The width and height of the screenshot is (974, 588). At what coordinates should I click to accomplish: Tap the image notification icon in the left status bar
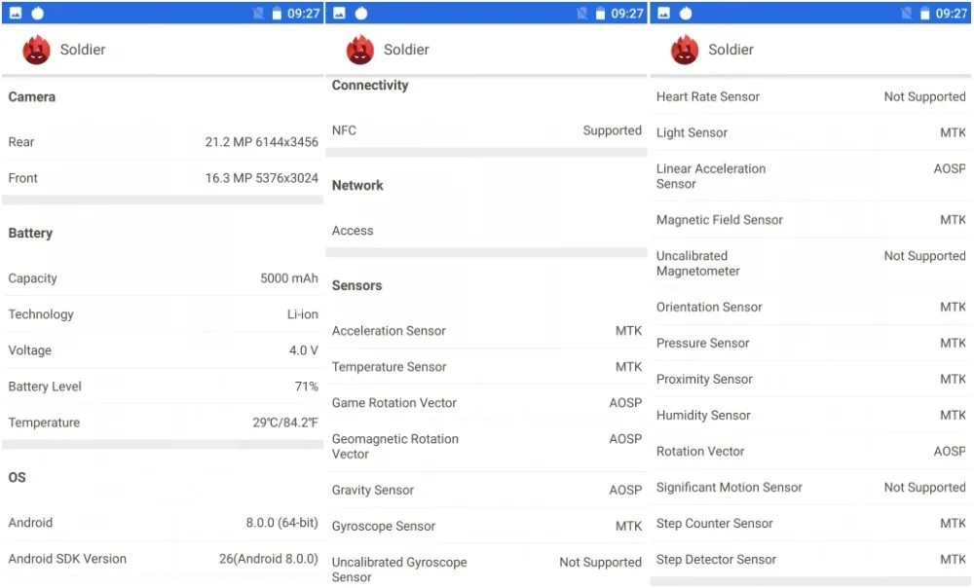point(16,13)
